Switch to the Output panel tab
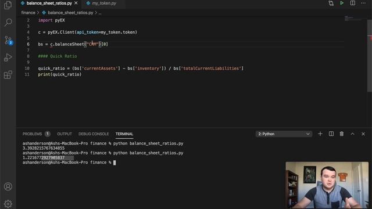Image resolution: width=372 pixels, height=209 pixels. [x=65, y=134]
